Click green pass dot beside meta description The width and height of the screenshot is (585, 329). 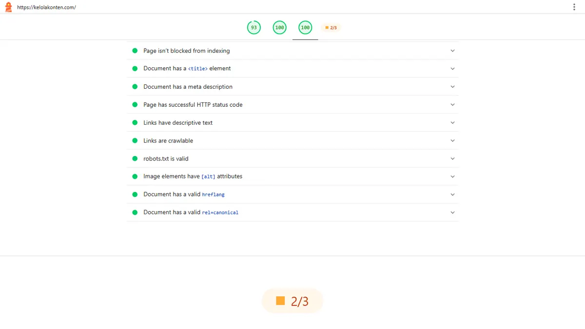(135, 87)
